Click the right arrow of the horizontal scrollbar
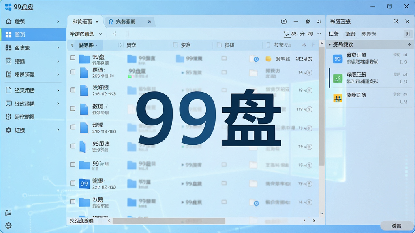 (314, 221)
